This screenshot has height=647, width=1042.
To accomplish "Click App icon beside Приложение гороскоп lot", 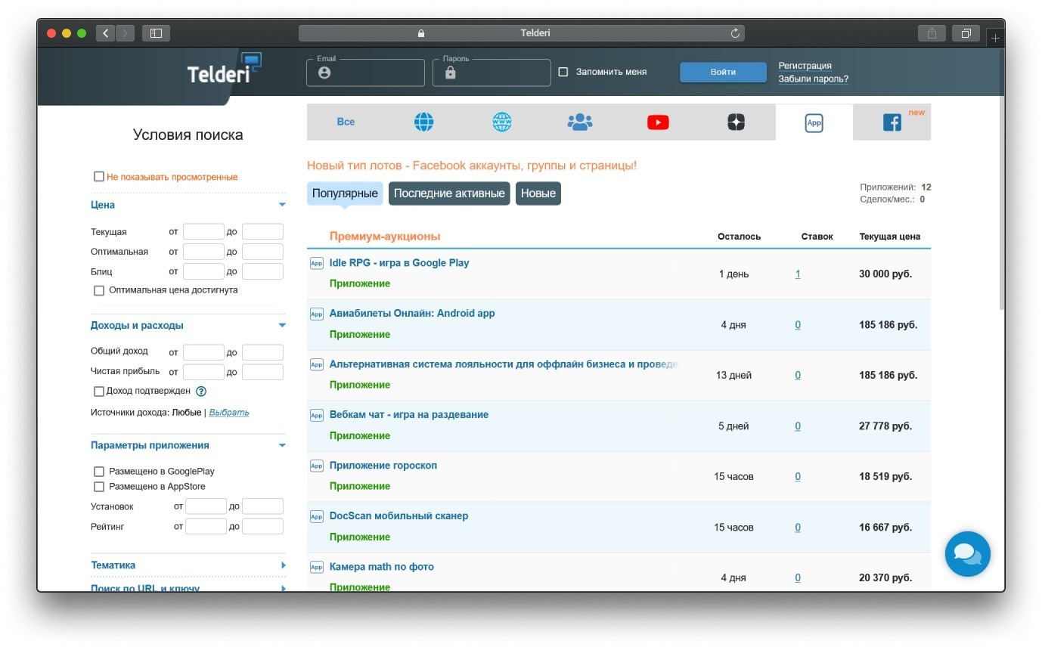I will (317, 466).
